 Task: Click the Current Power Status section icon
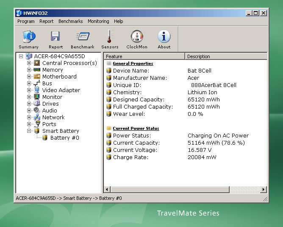coord(108,128)
